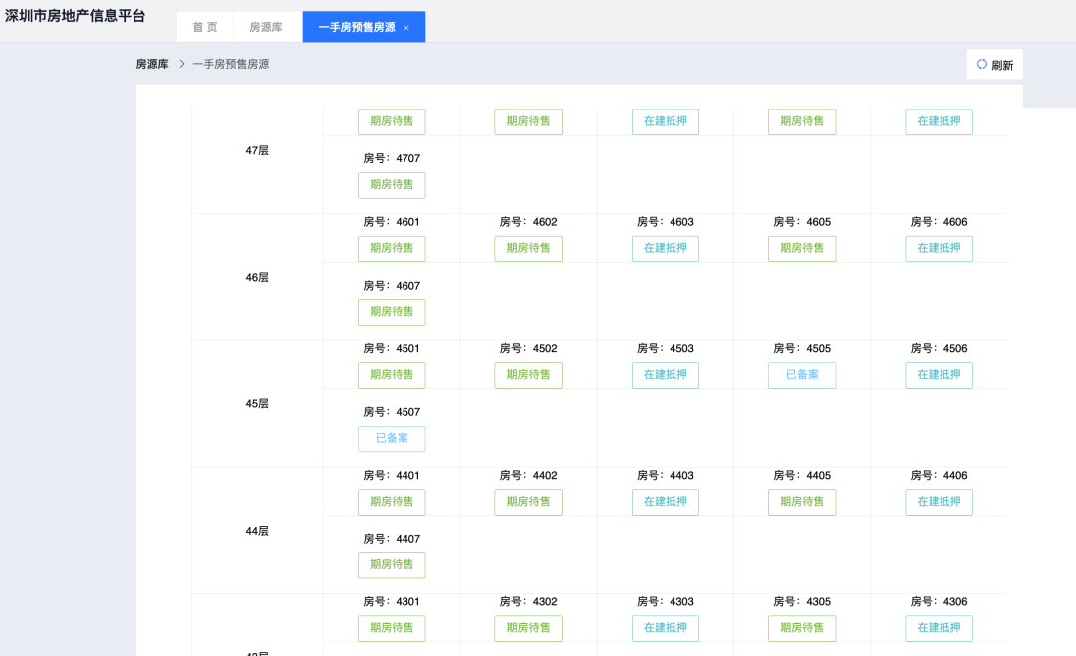Screen dimensions: 1076x656
Task: Click the 深圳市房地产信息平台 platform title
Action: pos(78,16)
